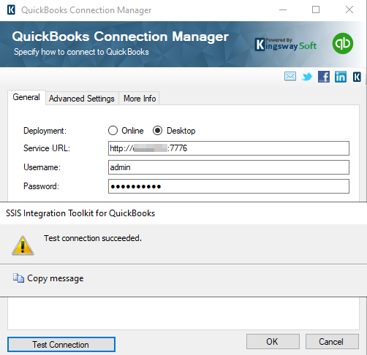Open the LinkedIn icon link

click(341, 77)
